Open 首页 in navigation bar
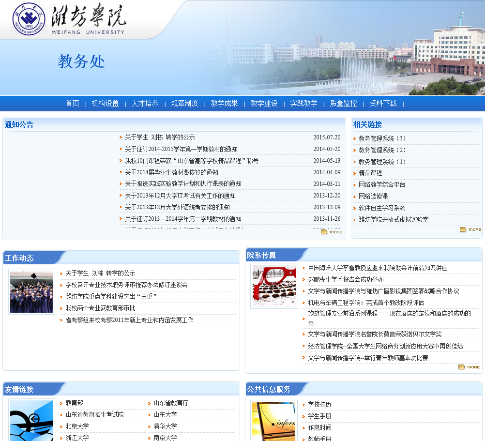This screenshot has width=485, height=441. pos(73,103)
